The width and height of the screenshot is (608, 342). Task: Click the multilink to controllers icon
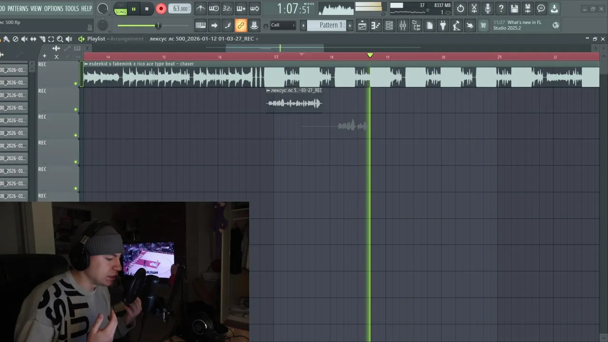254,25
